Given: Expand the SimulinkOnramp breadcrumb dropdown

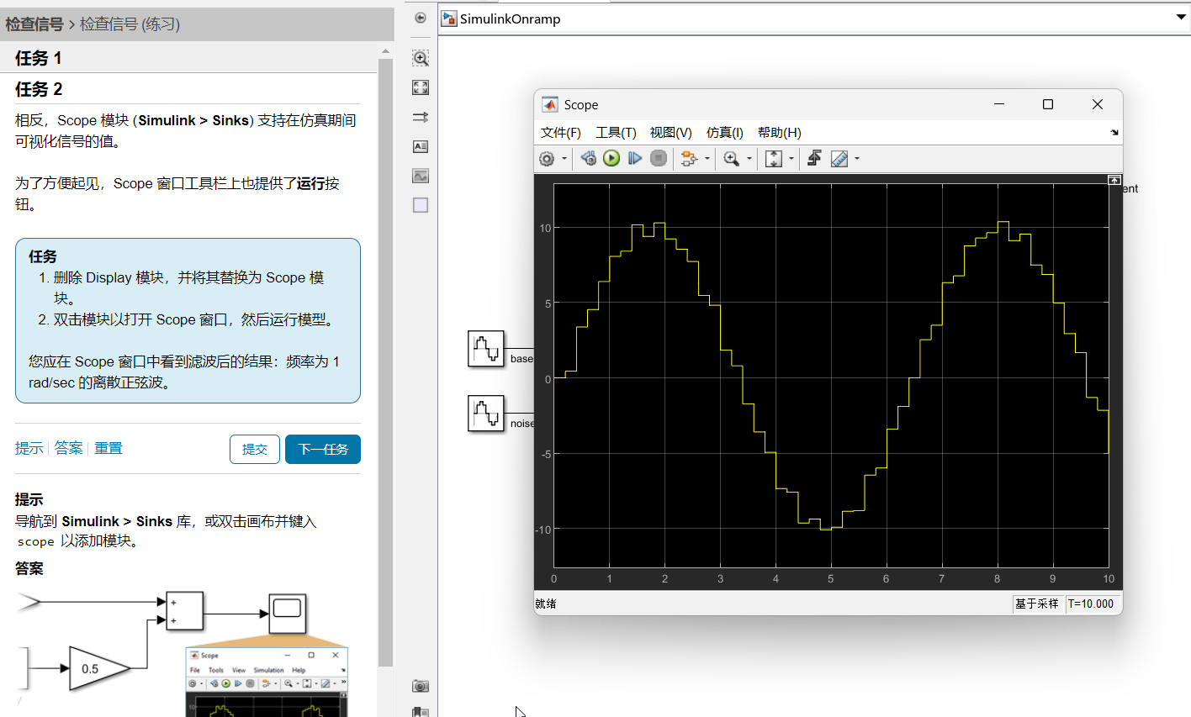Looking at the screenshot, I should [1181, 18].
